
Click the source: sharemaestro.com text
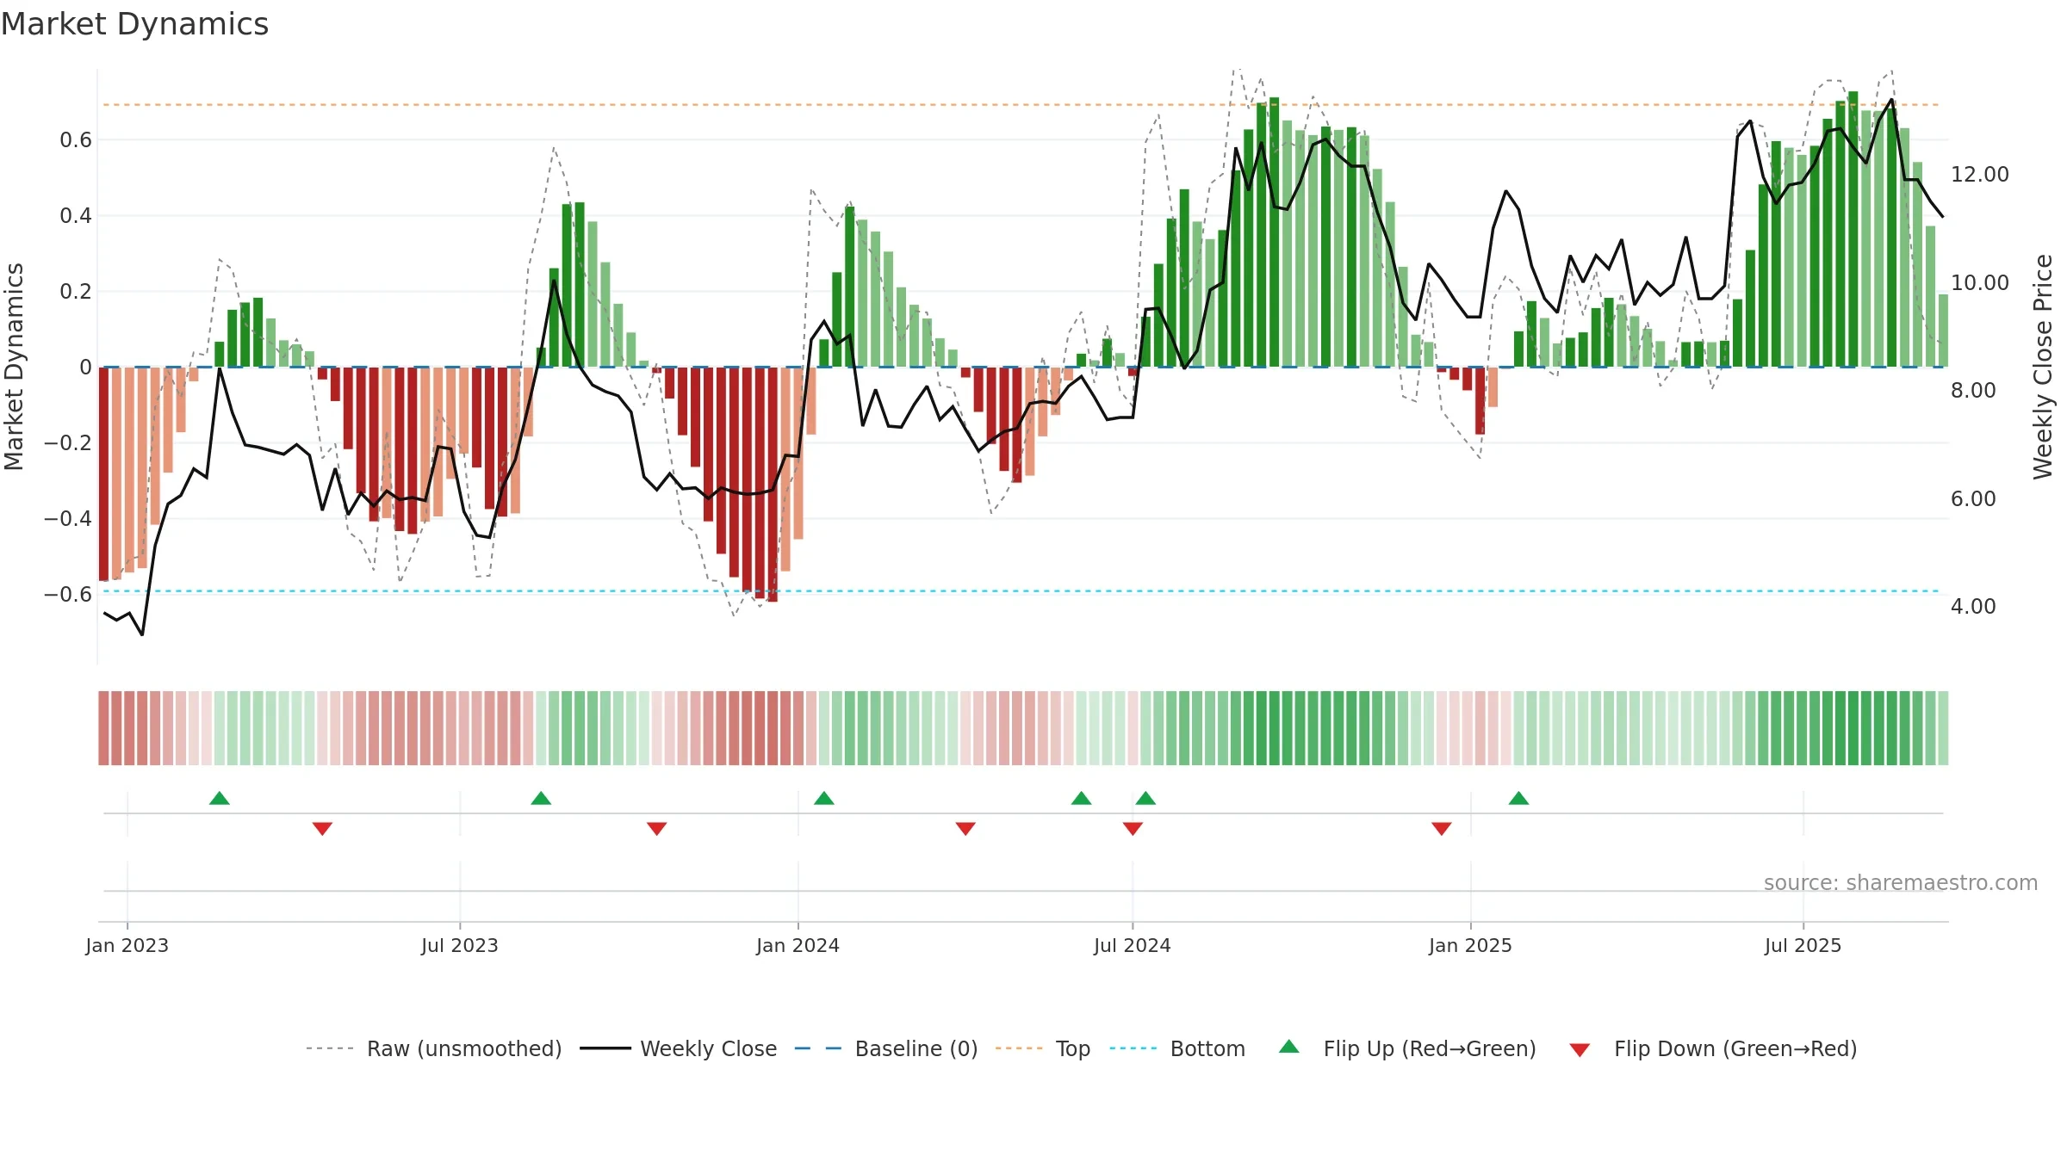(x=1901, y=882)
